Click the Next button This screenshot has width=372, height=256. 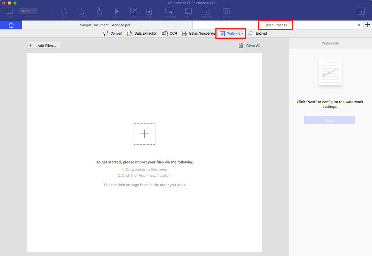click(329, 120)
